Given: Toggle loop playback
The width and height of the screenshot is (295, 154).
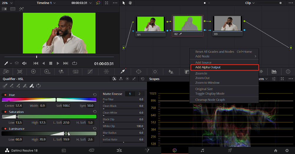Looking at the screenshot, I should coord(75,63).
